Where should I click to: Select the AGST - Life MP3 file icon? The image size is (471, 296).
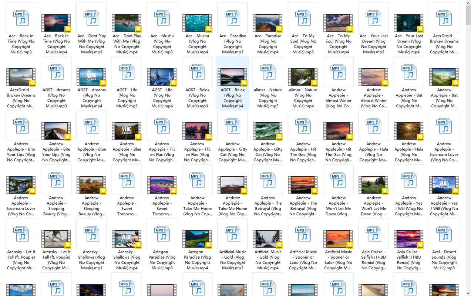click(127, 72)
